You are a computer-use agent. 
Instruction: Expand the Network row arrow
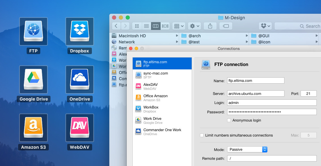[x=177, y=42]
